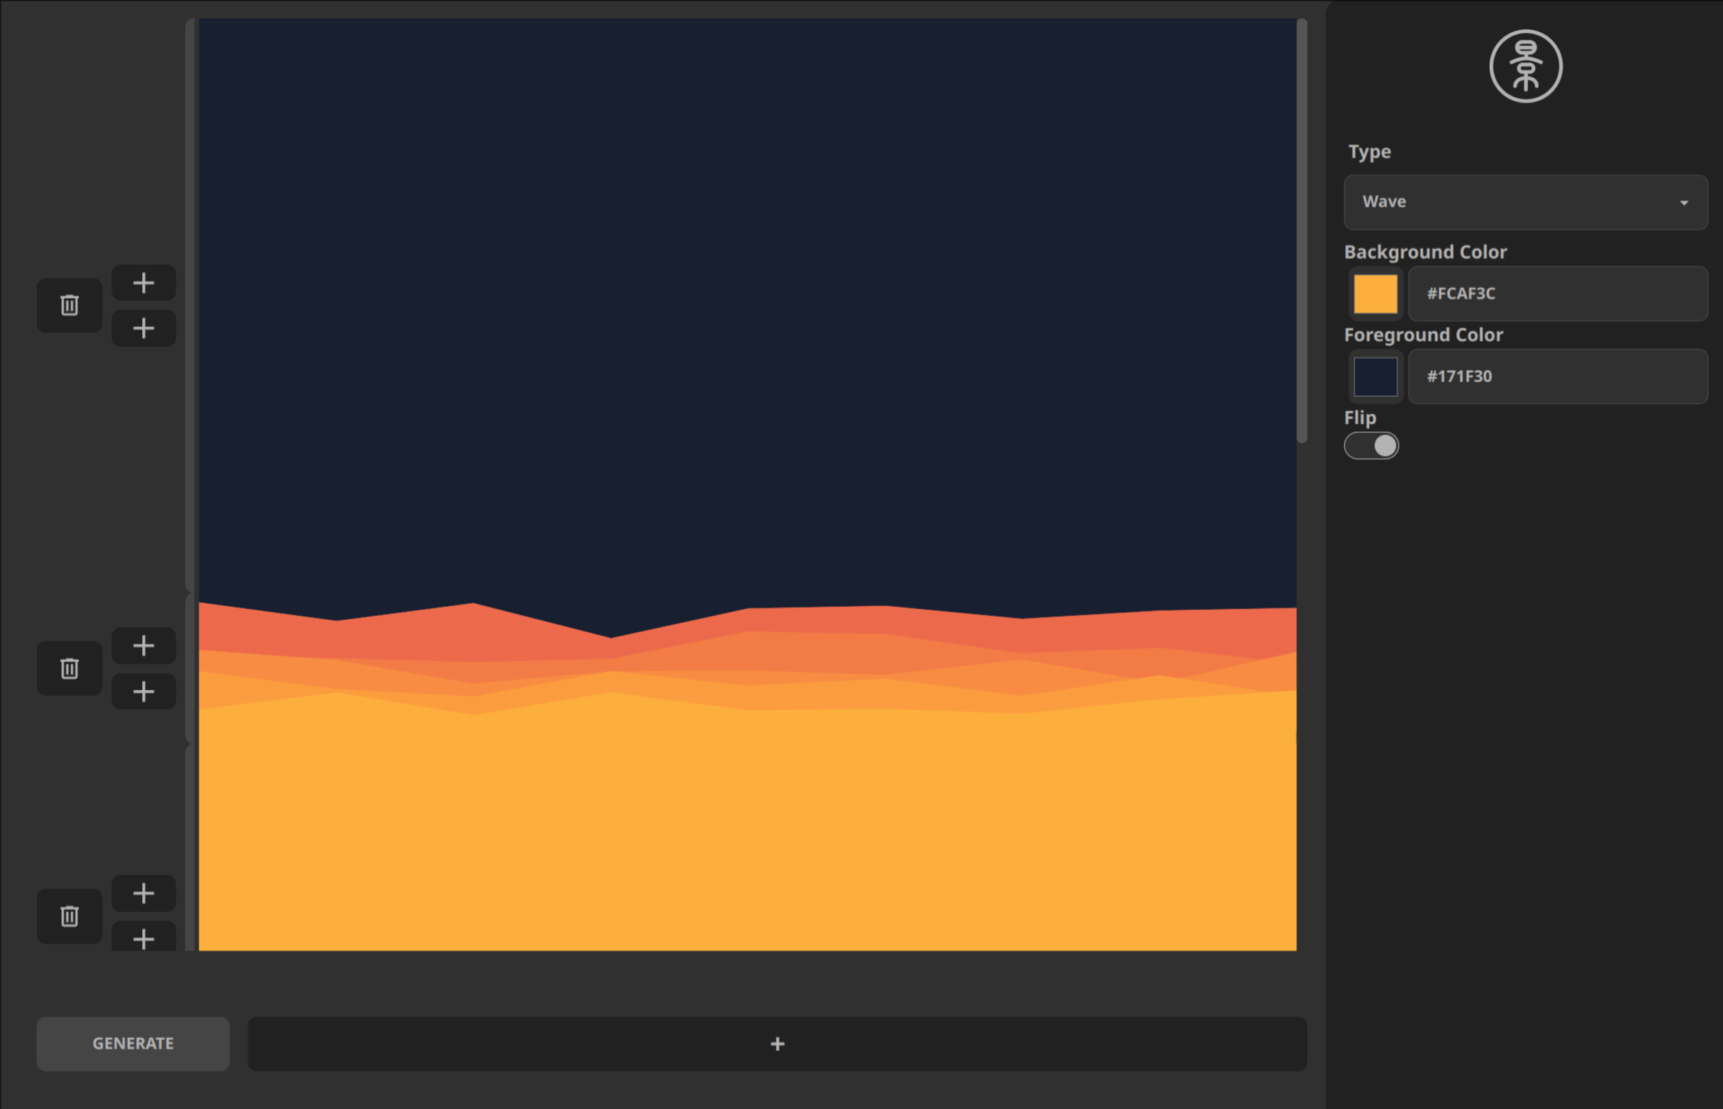Click the circular app logo icon
The image size is (1723, 1109).
[x=1524, y=66]
